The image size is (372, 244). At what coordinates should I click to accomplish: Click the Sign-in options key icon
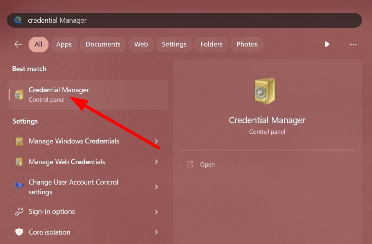coord(19,212)
